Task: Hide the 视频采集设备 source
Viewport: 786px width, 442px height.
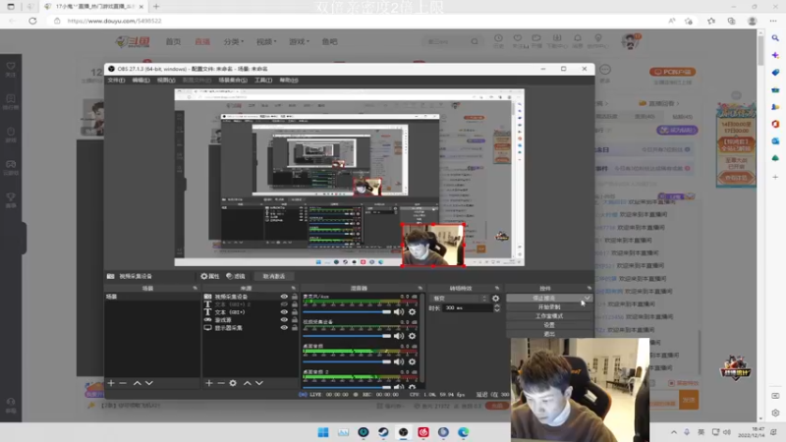Action: pyautogui.click(x=284, y=297)
